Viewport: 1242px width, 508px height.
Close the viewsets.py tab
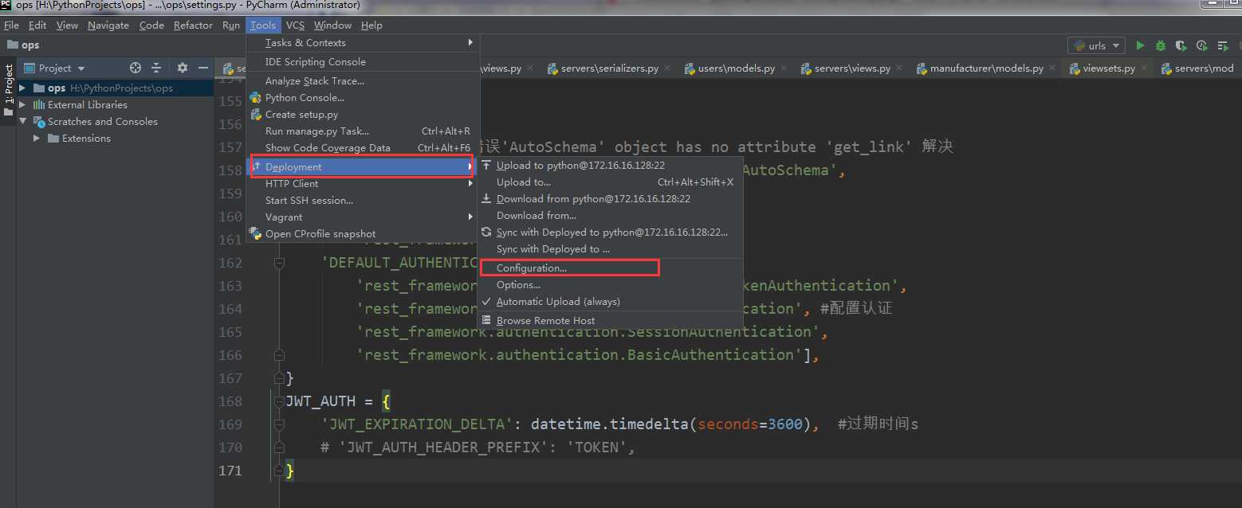[x=1144, y=68]
